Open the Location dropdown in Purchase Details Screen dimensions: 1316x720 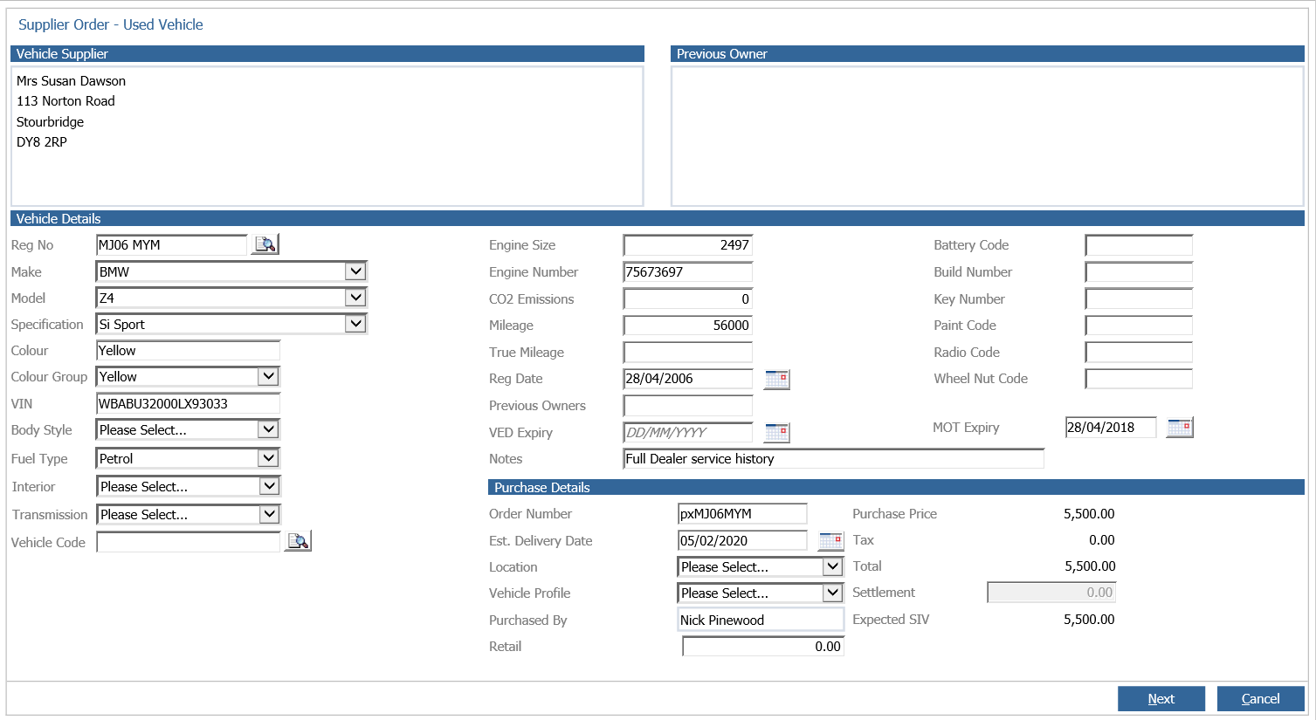coord(831,566)
